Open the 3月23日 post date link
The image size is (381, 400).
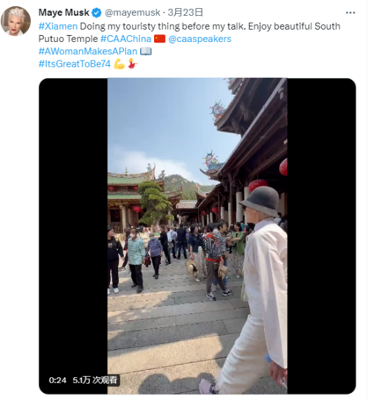pyautogui.click(x=185, y=12)
